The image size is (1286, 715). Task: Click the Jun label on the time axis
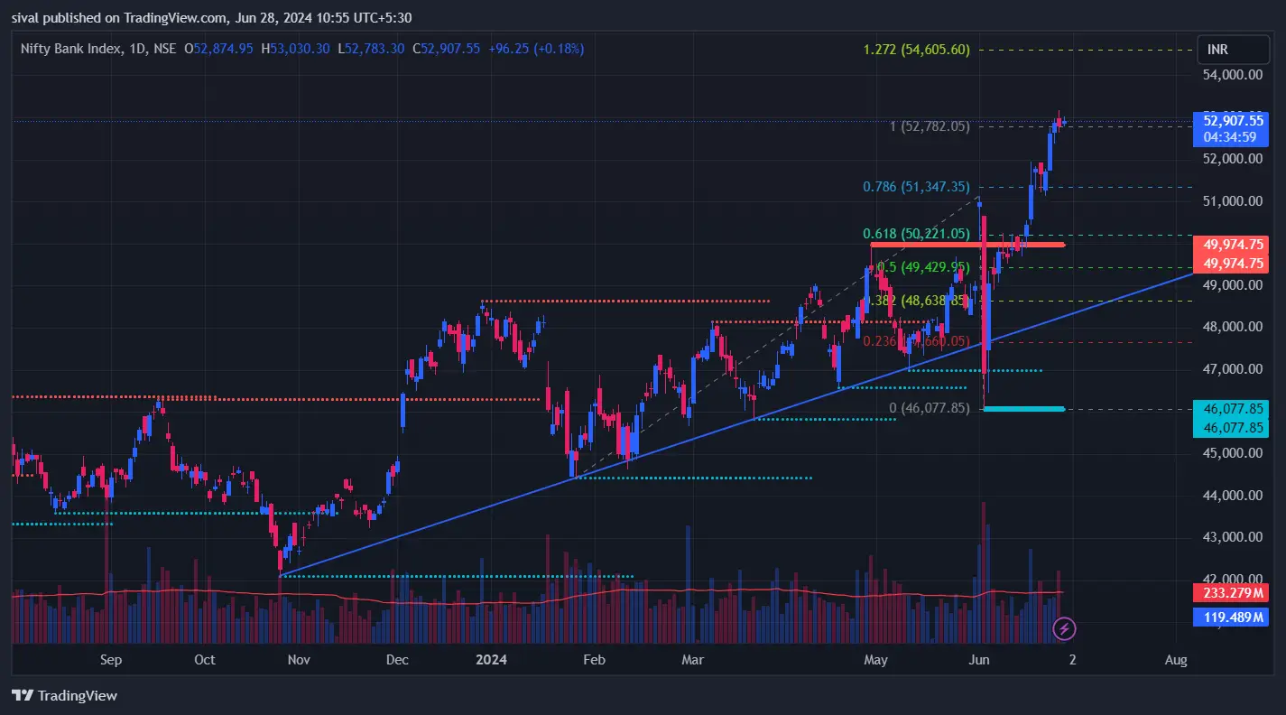tap(978, 660)
